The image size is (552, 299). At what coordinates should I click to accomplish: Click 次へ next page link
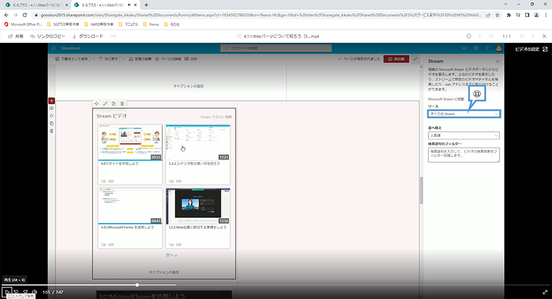pos(171,255)
